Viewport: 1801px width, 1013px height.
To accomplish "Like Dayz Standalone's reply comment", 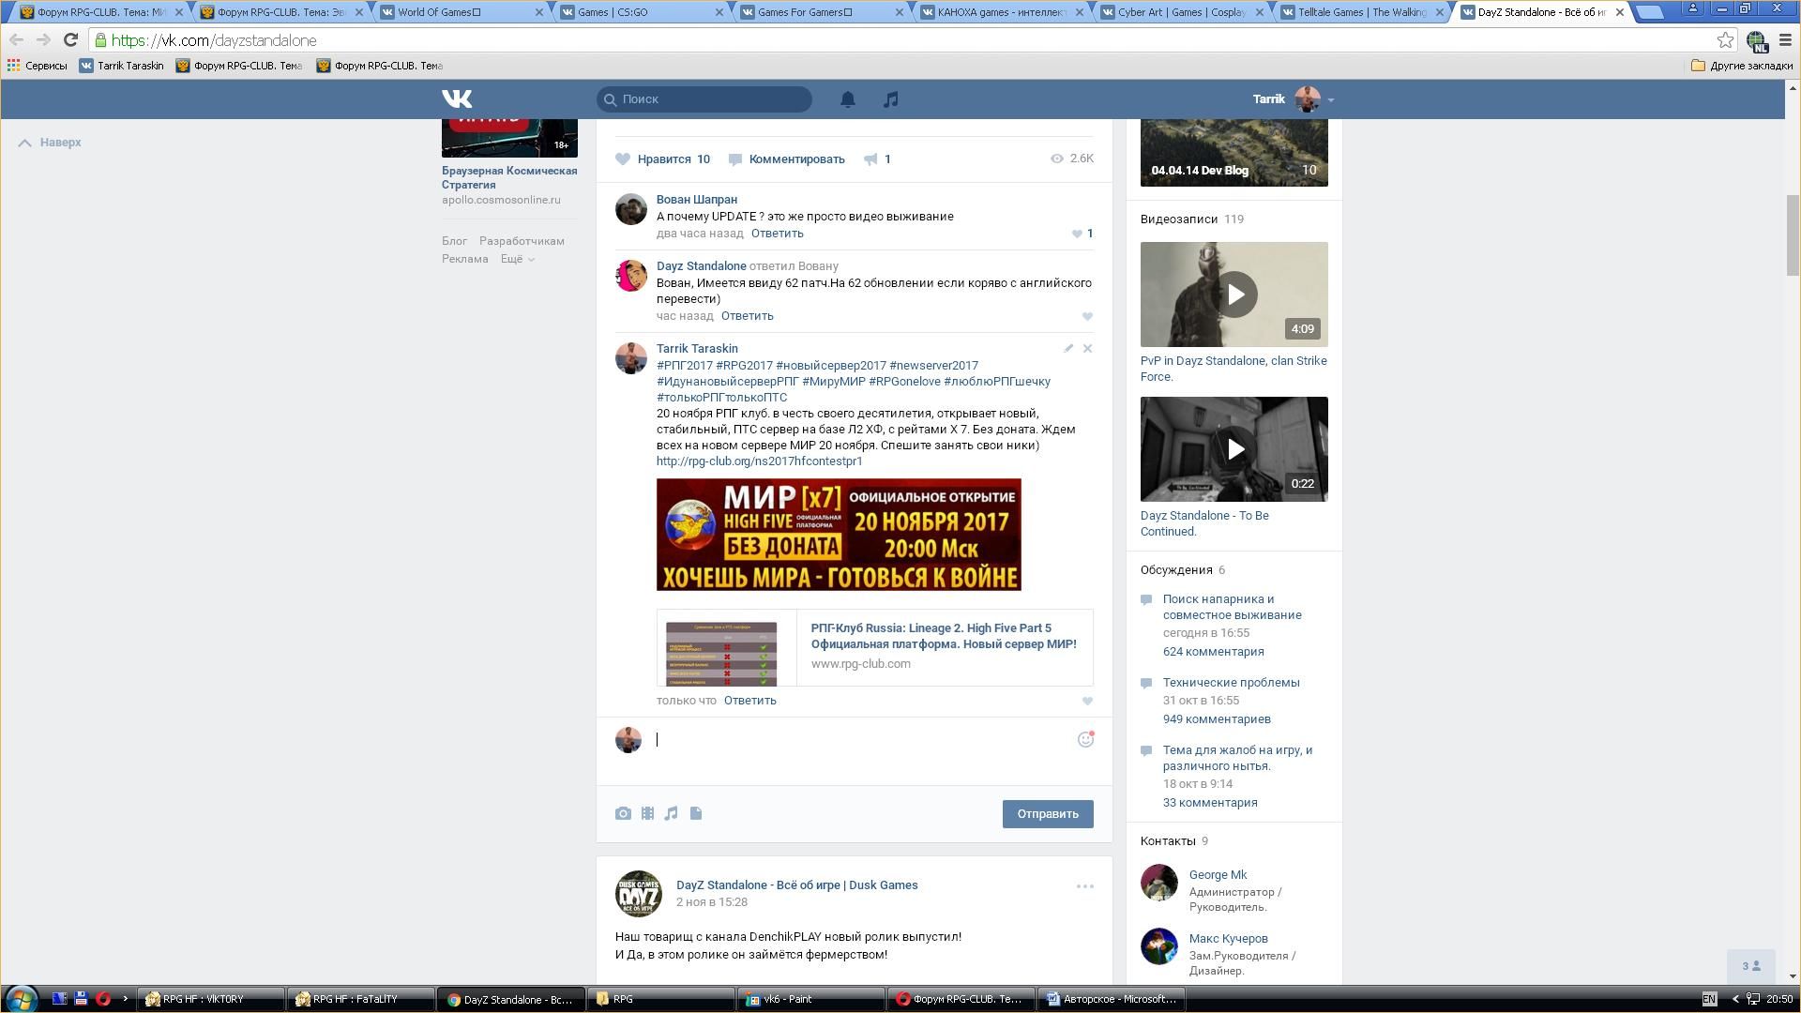I will coord(1087,317).
